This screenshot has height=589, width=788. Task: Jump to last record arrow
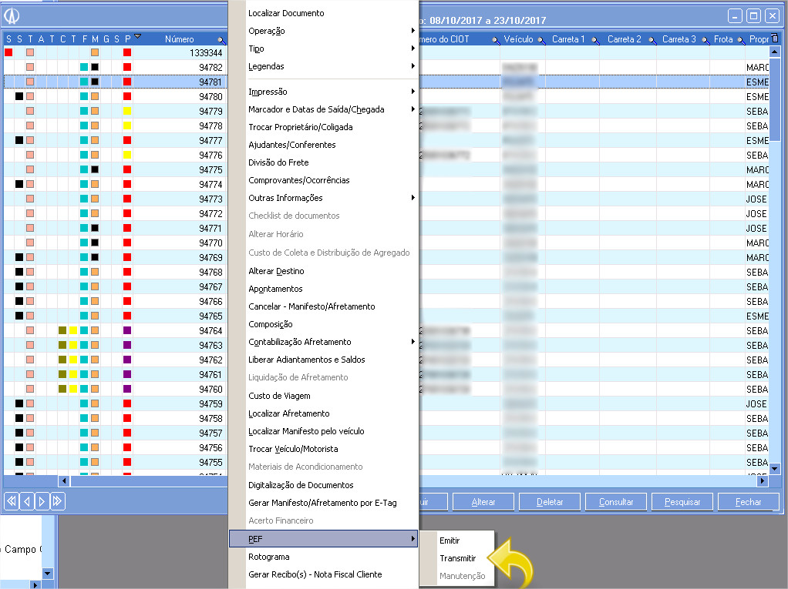pyautogui.click(x=57, y=501)
